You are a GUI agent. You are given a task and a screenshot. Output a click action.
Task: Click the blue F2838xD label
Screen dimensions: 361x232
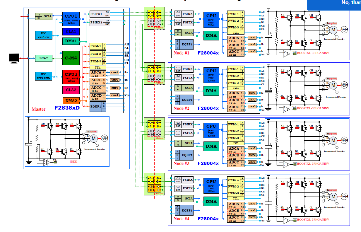pos(67,108)
